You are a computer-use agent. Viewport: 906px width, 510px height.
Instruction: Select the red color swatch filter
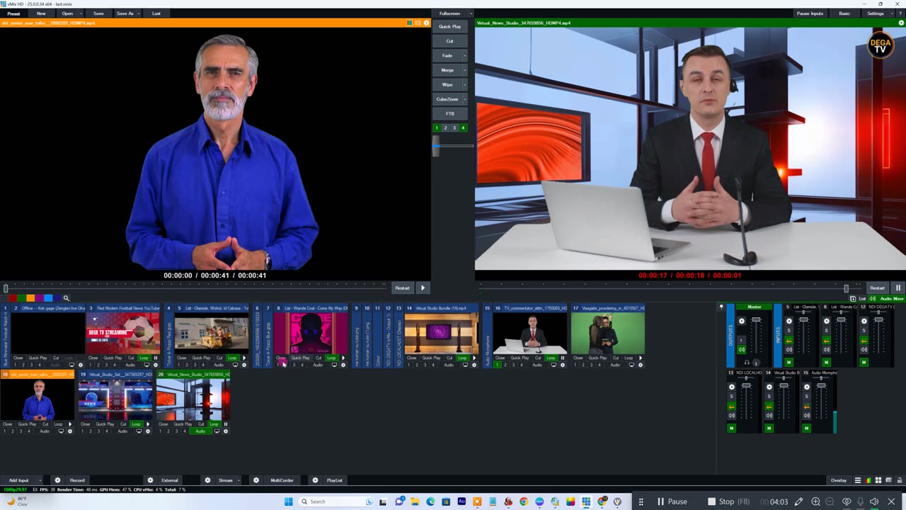click(12, 298)
